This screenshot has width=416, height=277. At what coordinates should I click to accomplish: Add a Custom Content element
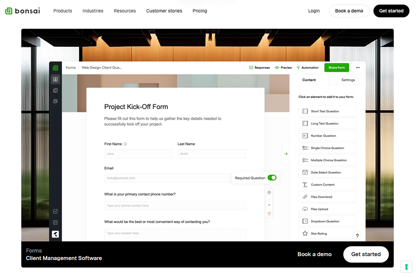point(327,184)
